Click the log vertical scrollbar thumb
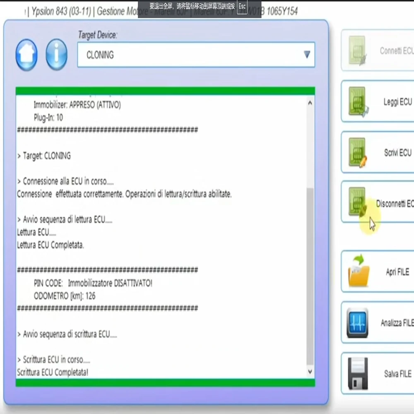The image size is (414, 414). 310,277
